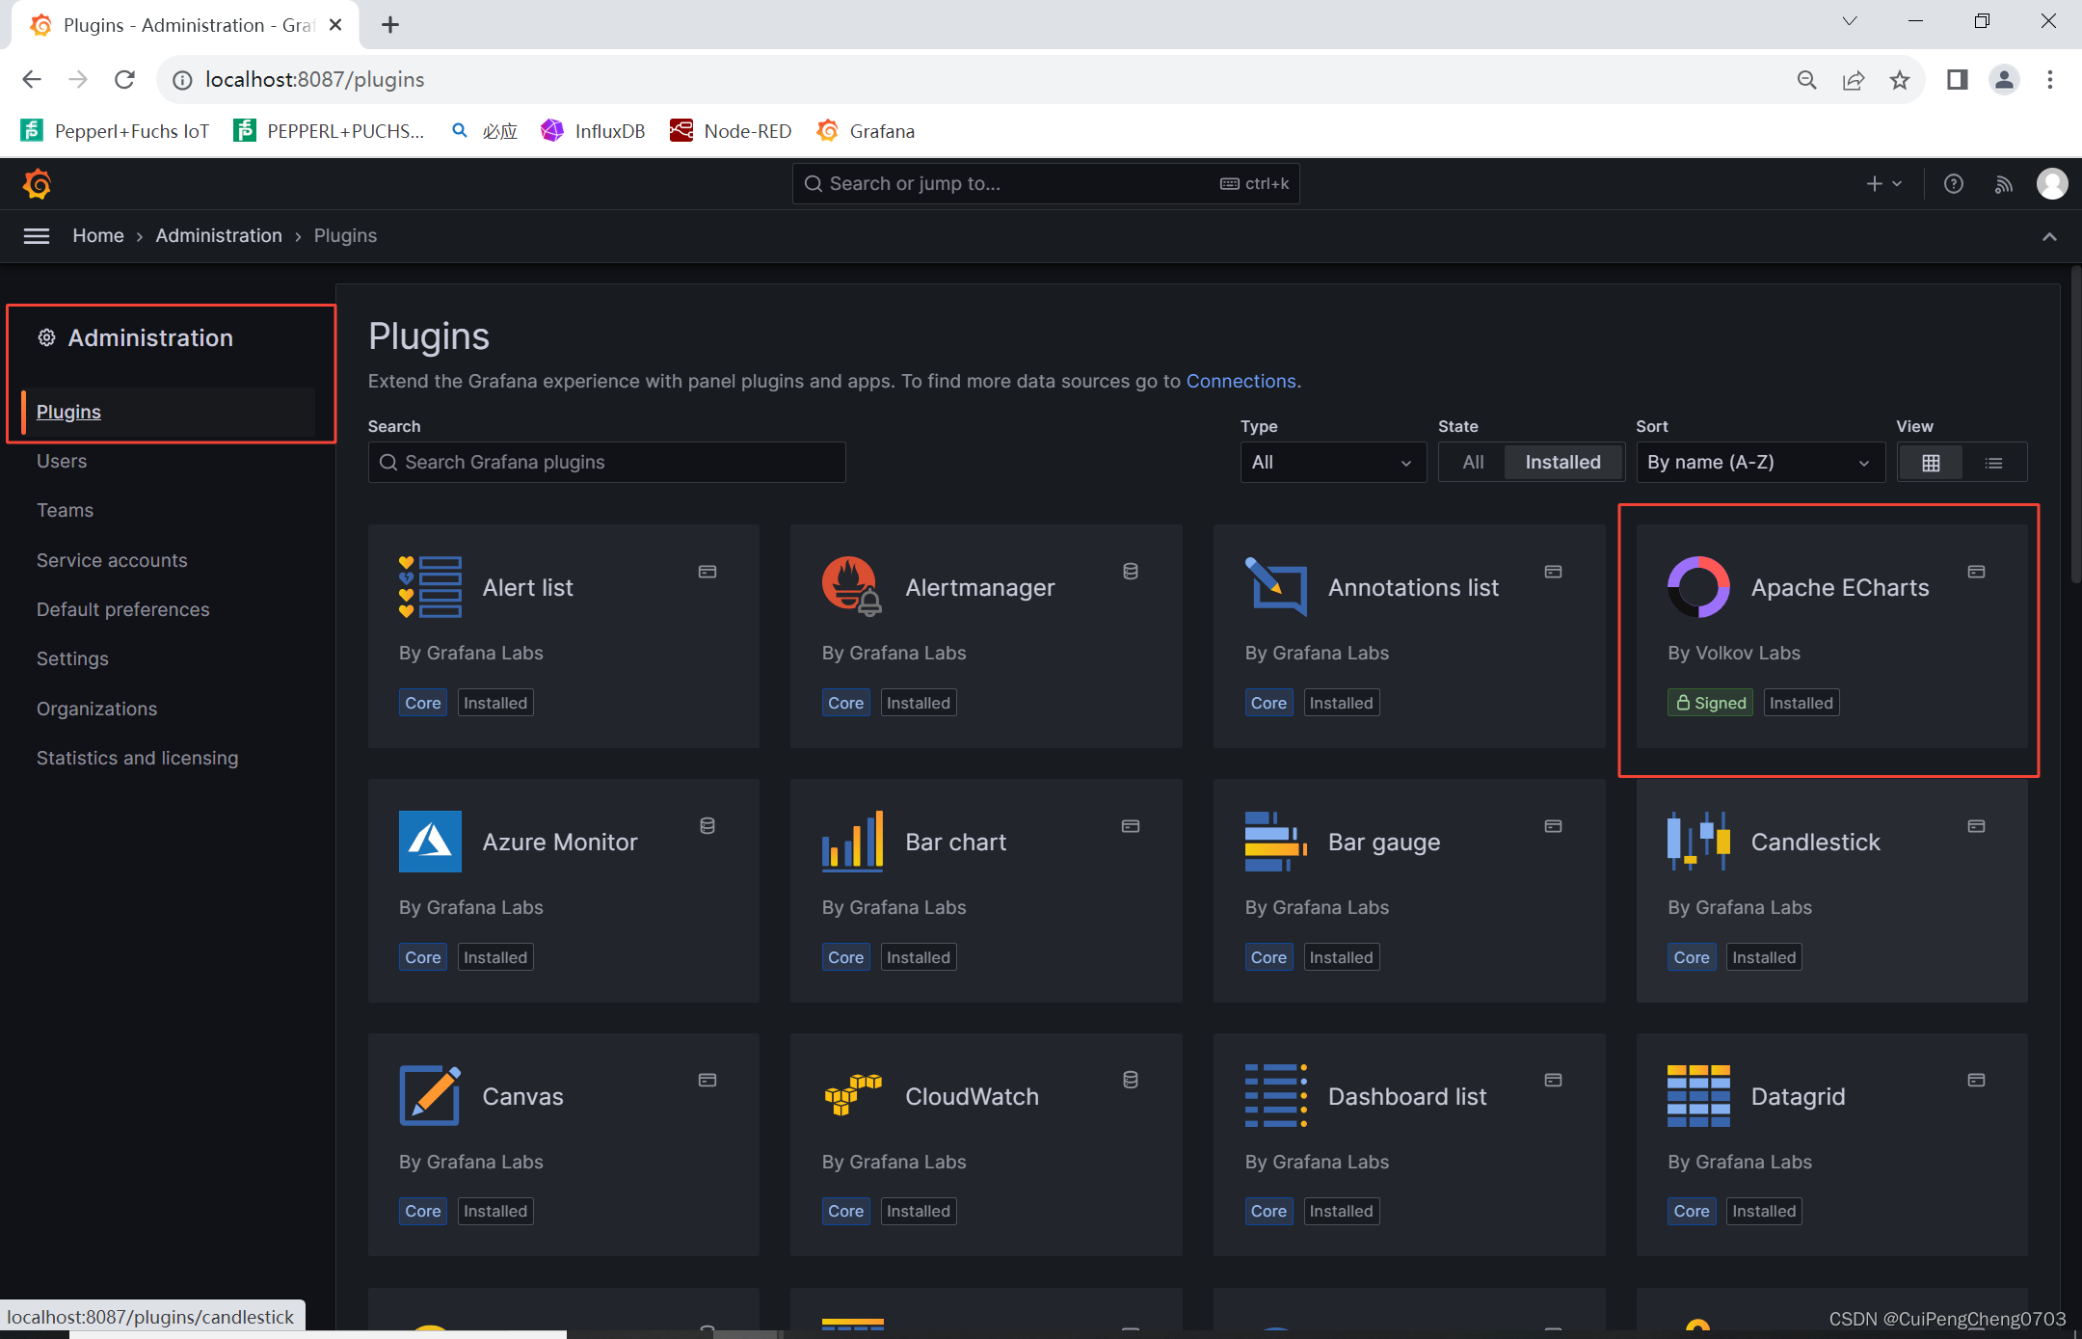
Task: Click the Annotations list plugin icon
Action: 1276,587
